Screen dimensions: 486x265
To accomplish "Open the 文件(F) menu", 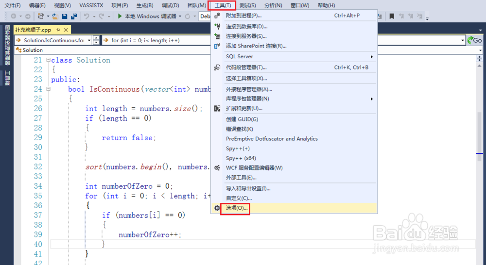I will 13,5.
